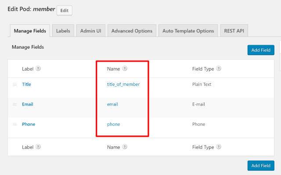Click the title_of_member field name

[x=123, y=84]
